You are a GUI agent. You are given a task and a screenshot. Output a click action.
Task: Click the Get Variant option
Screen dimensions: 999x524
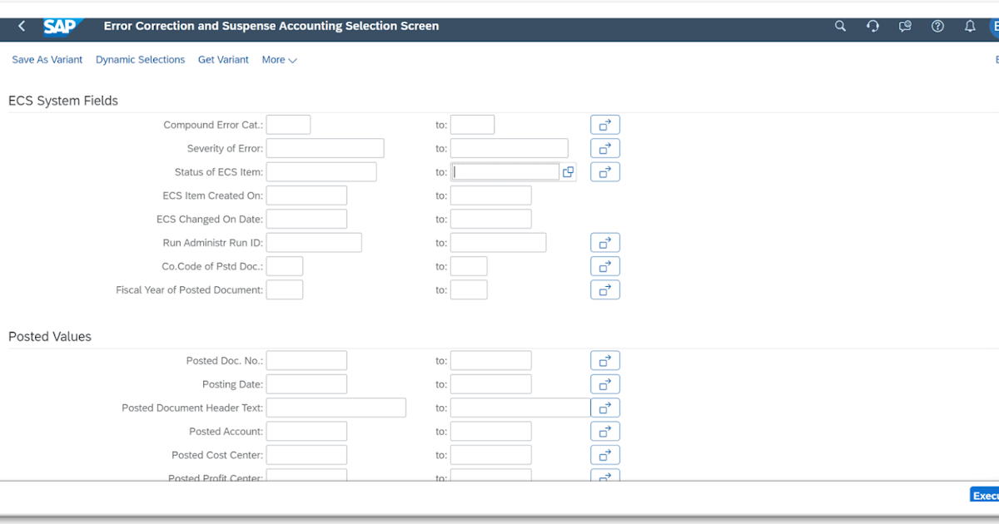pos(223,59)
